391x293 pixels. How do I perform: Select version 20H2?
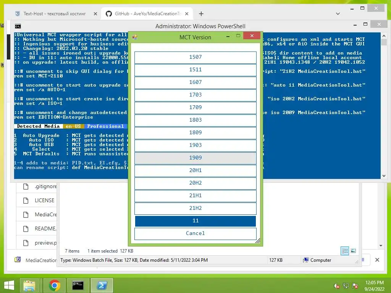(195, 183)
